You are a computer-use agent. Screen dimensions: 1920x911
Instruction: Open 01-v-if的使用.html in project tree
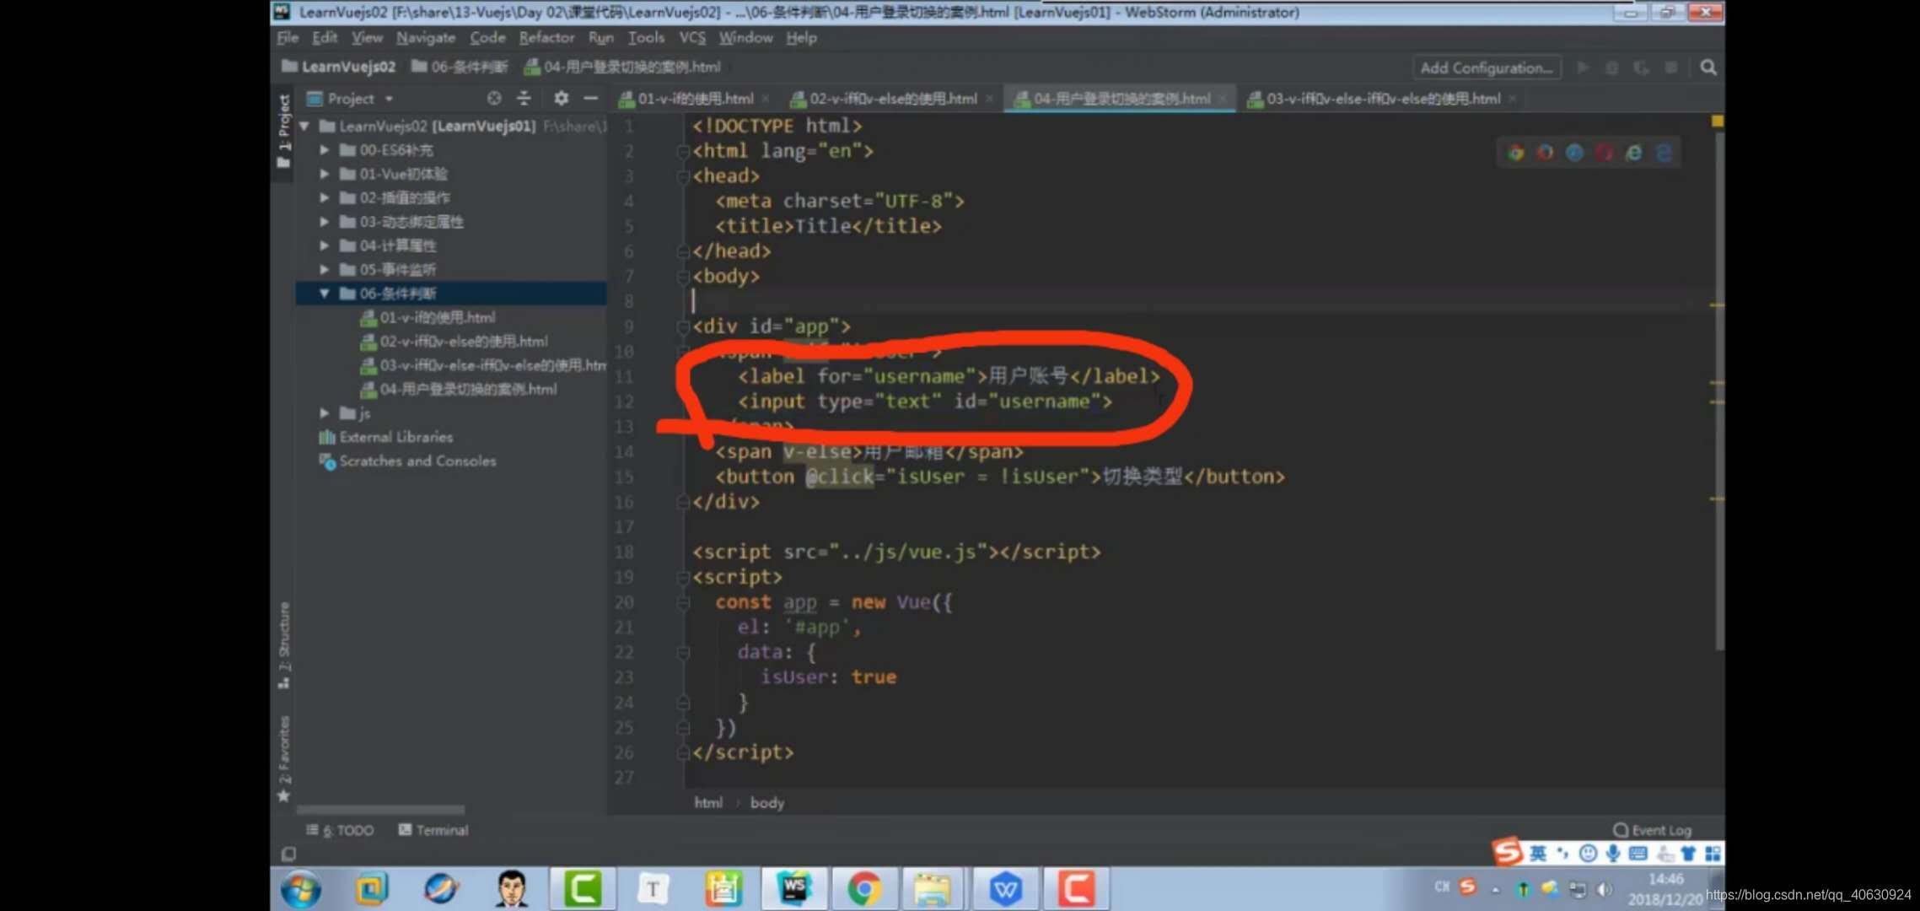[428, 317]
